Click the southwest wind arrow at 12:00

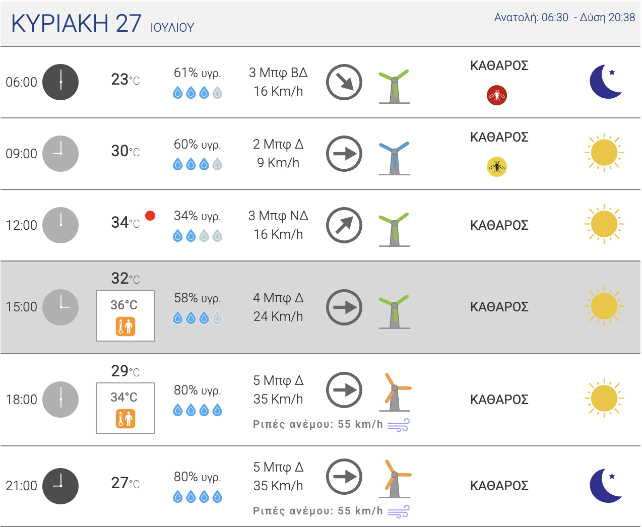[344, 225]
